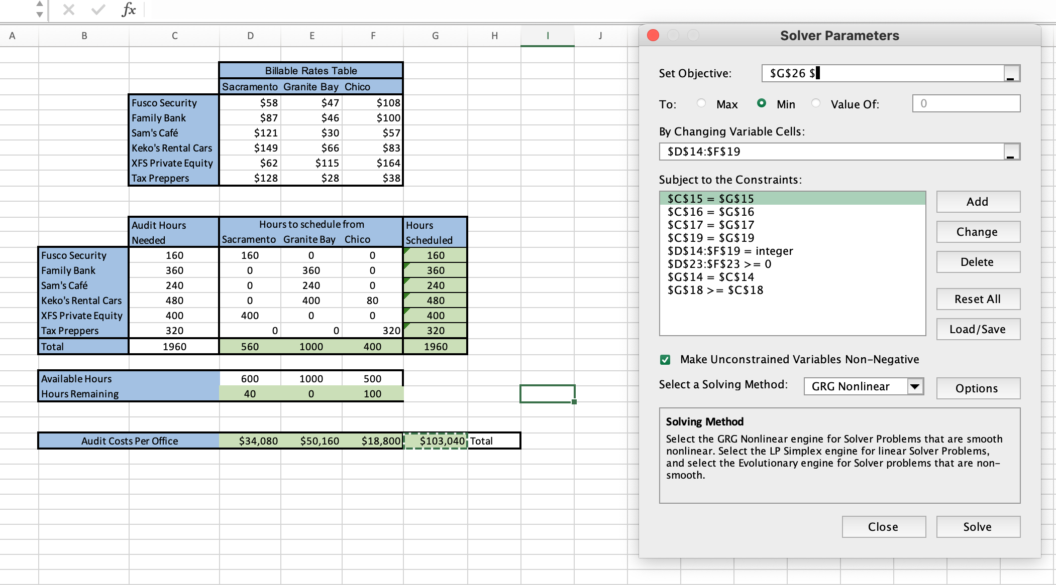Collapse the Set Objective range selector icon
The width and height of the screenshot is (1056, 585).
(1011, 74)
